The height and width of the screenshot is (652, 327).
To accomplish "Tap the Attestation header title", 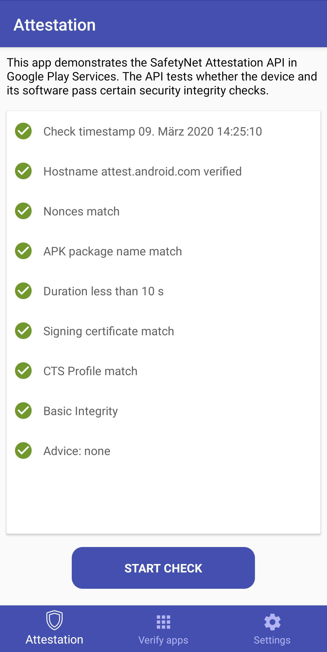I will point(55,25).
